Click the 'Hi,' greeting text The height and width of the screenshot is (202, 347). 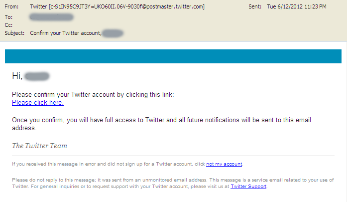pyautogui.click(x=17, y=76)
